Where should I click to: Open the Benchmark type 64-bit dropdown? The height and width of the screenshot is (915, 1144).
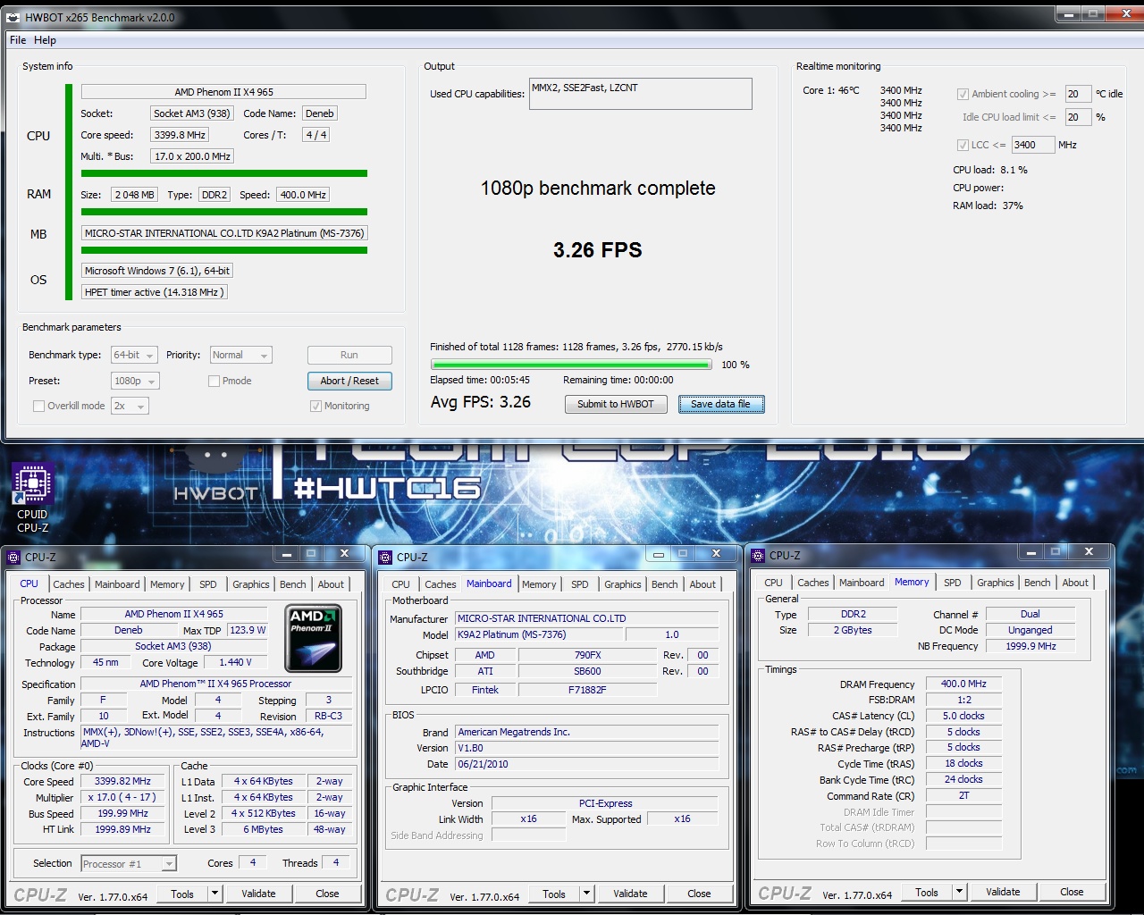click(134, 355)
